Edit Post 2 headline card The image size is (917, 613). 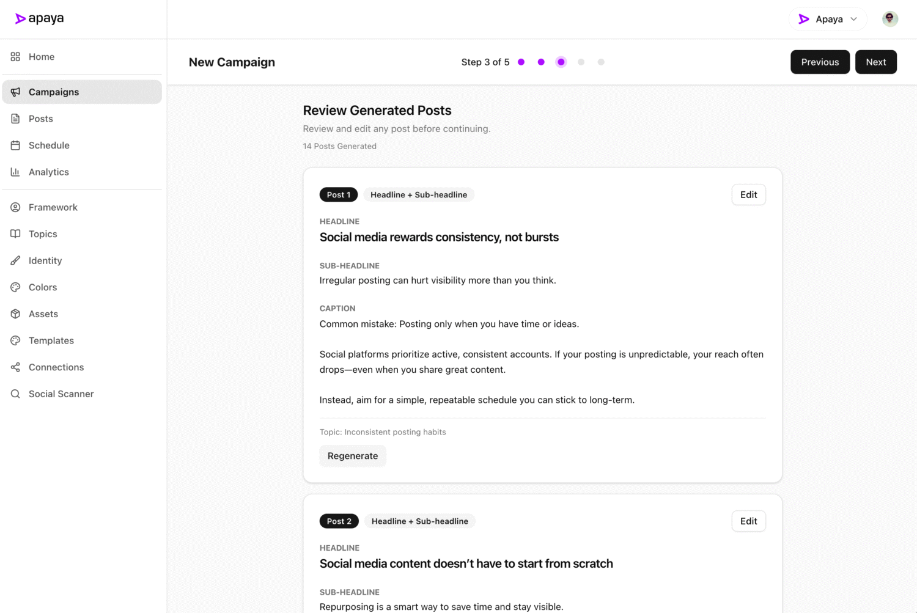coord(748,521)
